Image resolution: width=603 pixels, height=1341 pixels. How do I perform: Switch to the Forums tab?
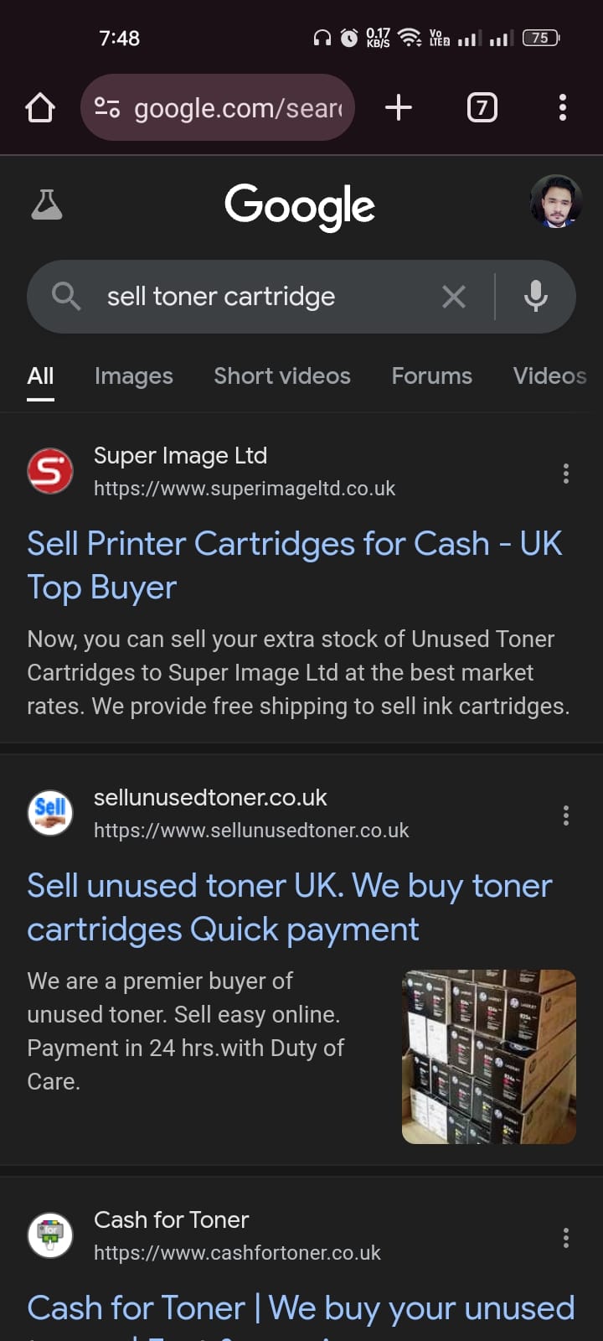click(x=432, y=376)
